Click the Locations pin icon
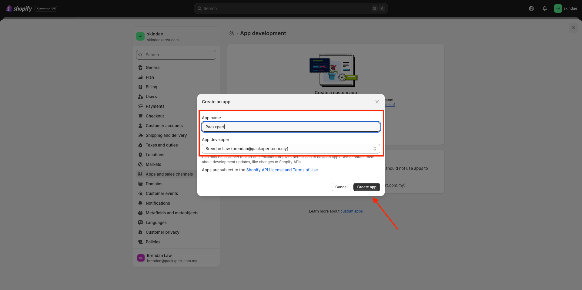Screen dimensions: 582x290 point(140,155)
